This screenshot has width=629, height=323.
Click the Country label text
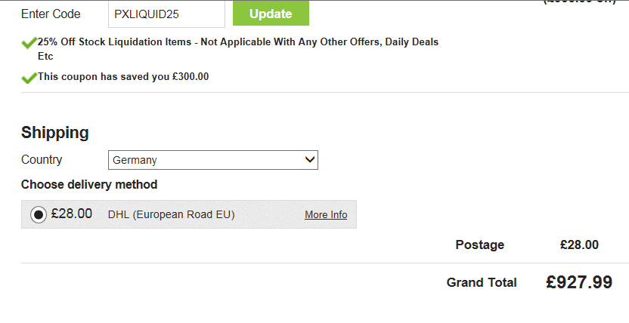(42, 160)
